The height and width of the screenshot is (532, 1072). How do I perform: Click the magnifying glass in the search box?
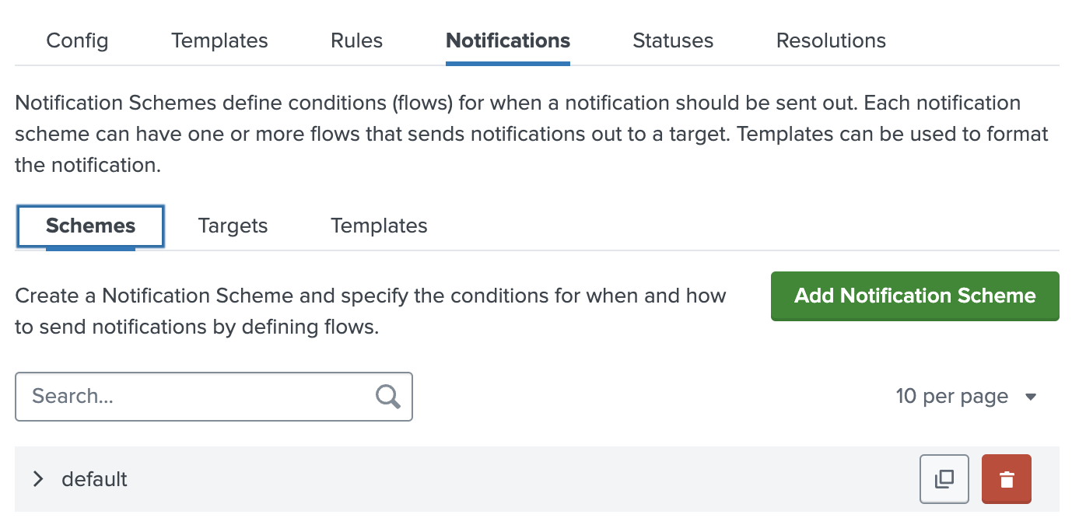[x=387, y=397]
